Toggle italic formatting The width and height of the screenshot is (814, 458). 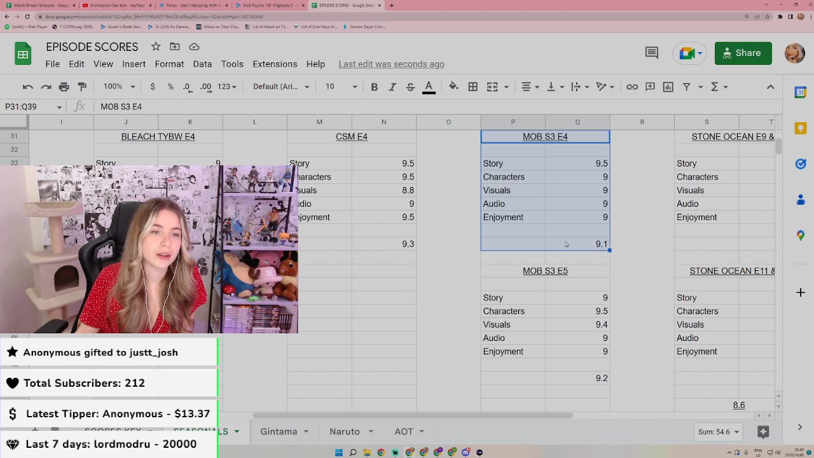[392, 87]
